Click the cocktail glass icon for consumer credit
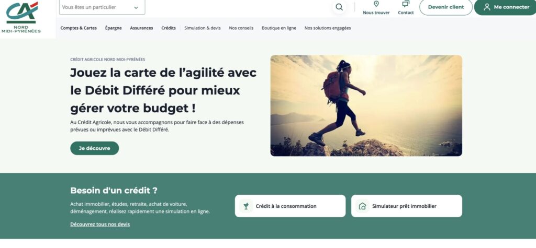This screenshot has height=248, width=536. (x=246, y=206)
